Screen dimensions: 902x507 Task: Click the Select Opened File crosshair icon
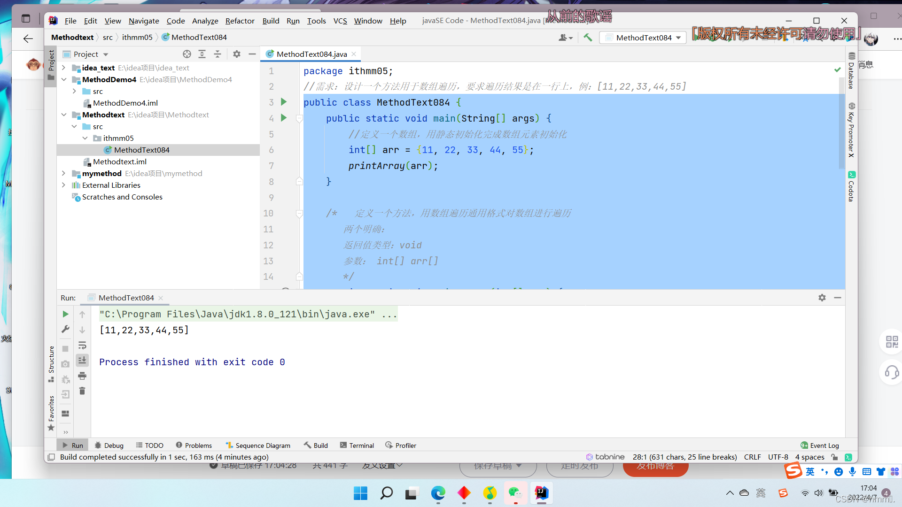pyautogui.click(x=187, y=54)
